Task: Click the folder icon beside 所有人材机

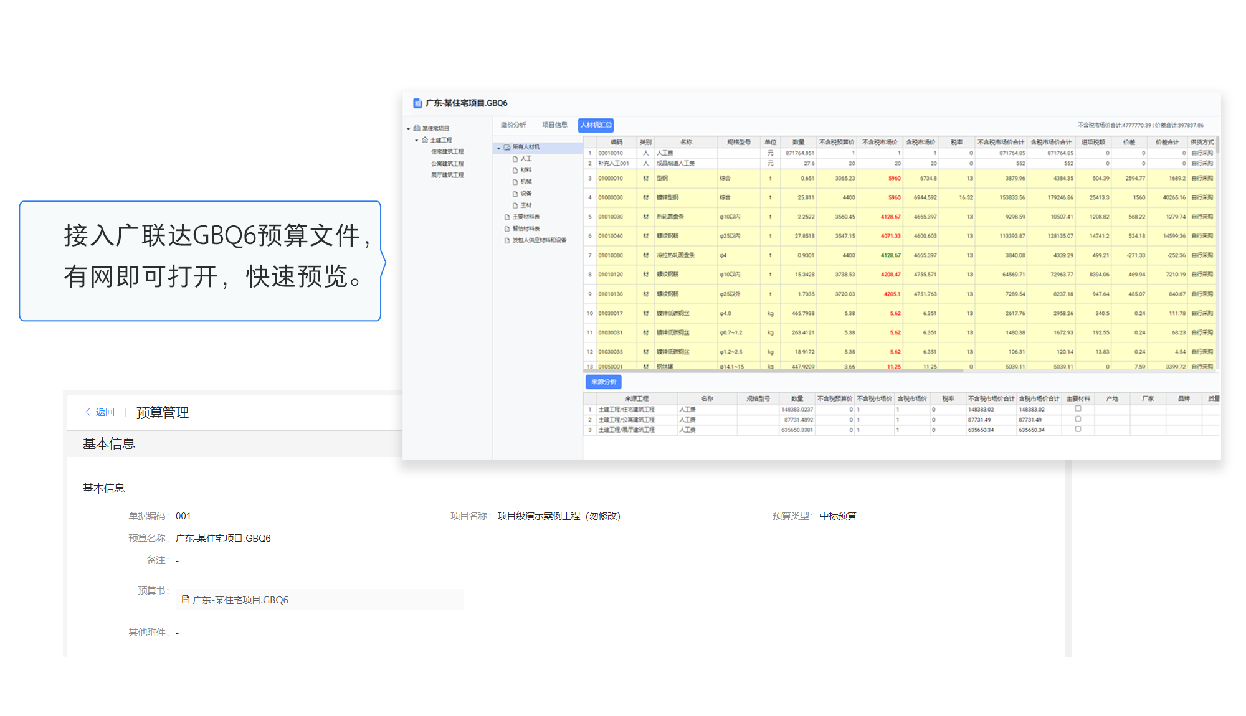Action: pyautogui.click(x=507, y=148)
